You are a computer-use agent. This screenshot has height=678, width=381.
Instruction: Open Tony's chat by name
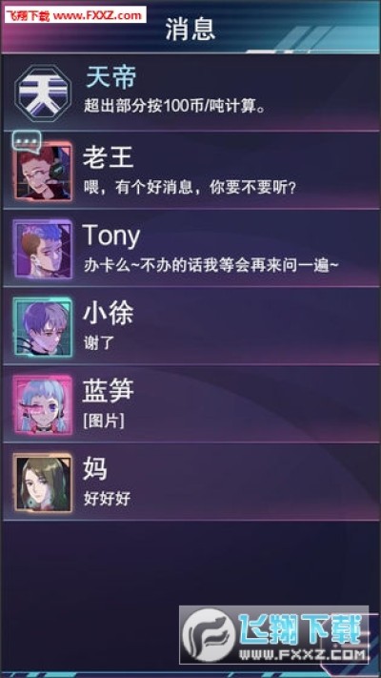pos(111,236)
